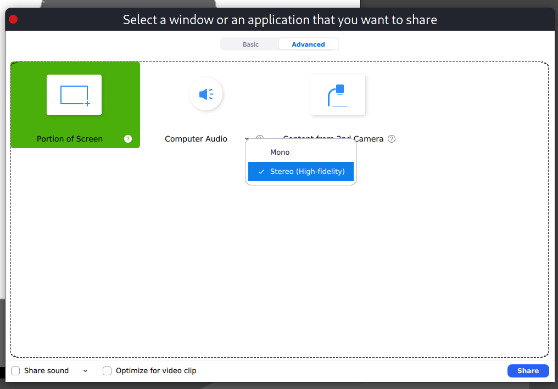Click the Portion of Screen label
Viewport: 558px width, 389px height.
click(70, 139)
